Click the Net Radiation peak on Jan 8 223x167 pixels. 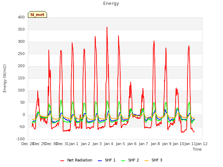point(154,41)
